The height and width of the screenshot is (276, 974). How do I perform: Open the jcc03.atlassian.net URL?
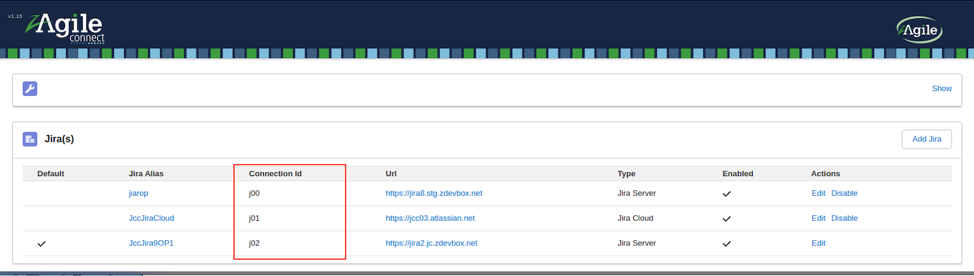430,218
